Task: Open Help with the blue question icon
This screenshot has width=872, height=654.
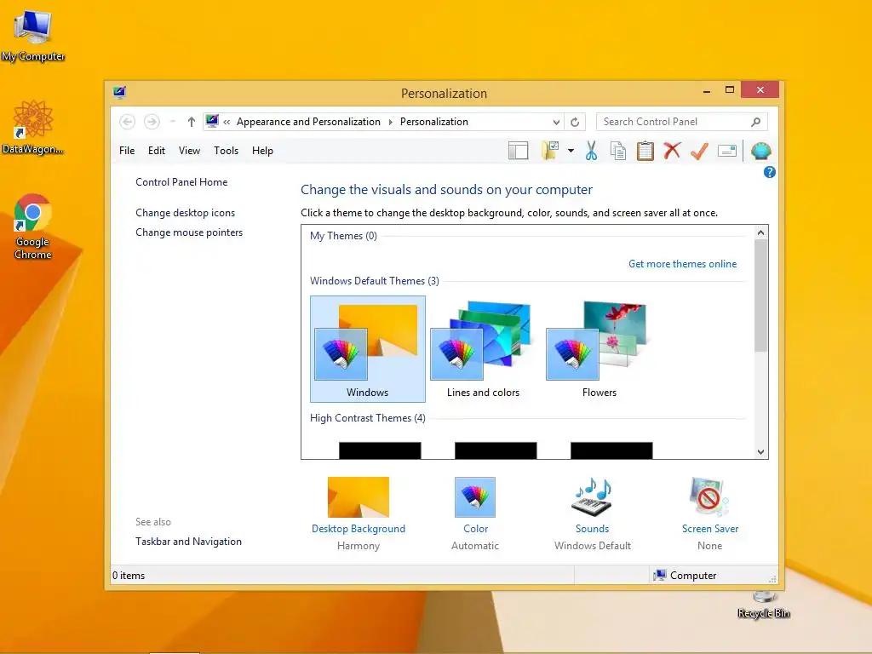Action: pos(770,172)
